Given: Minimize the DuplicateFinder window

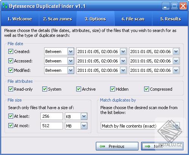Looking at the screenshot, I should 166,6.
